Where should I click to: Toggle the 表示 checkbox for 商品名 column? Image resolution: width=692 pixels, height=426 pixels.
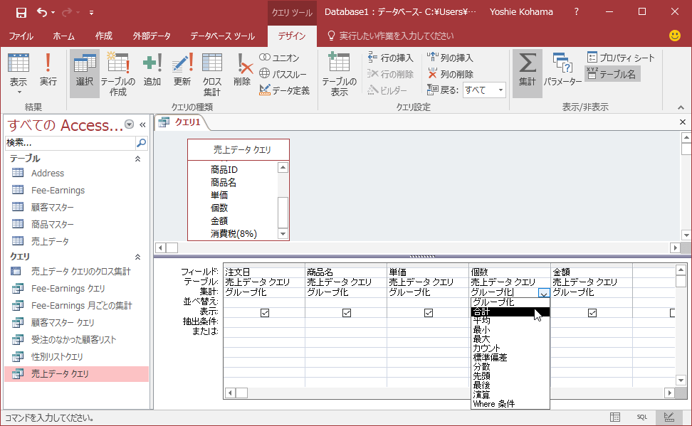click(347, 313)
